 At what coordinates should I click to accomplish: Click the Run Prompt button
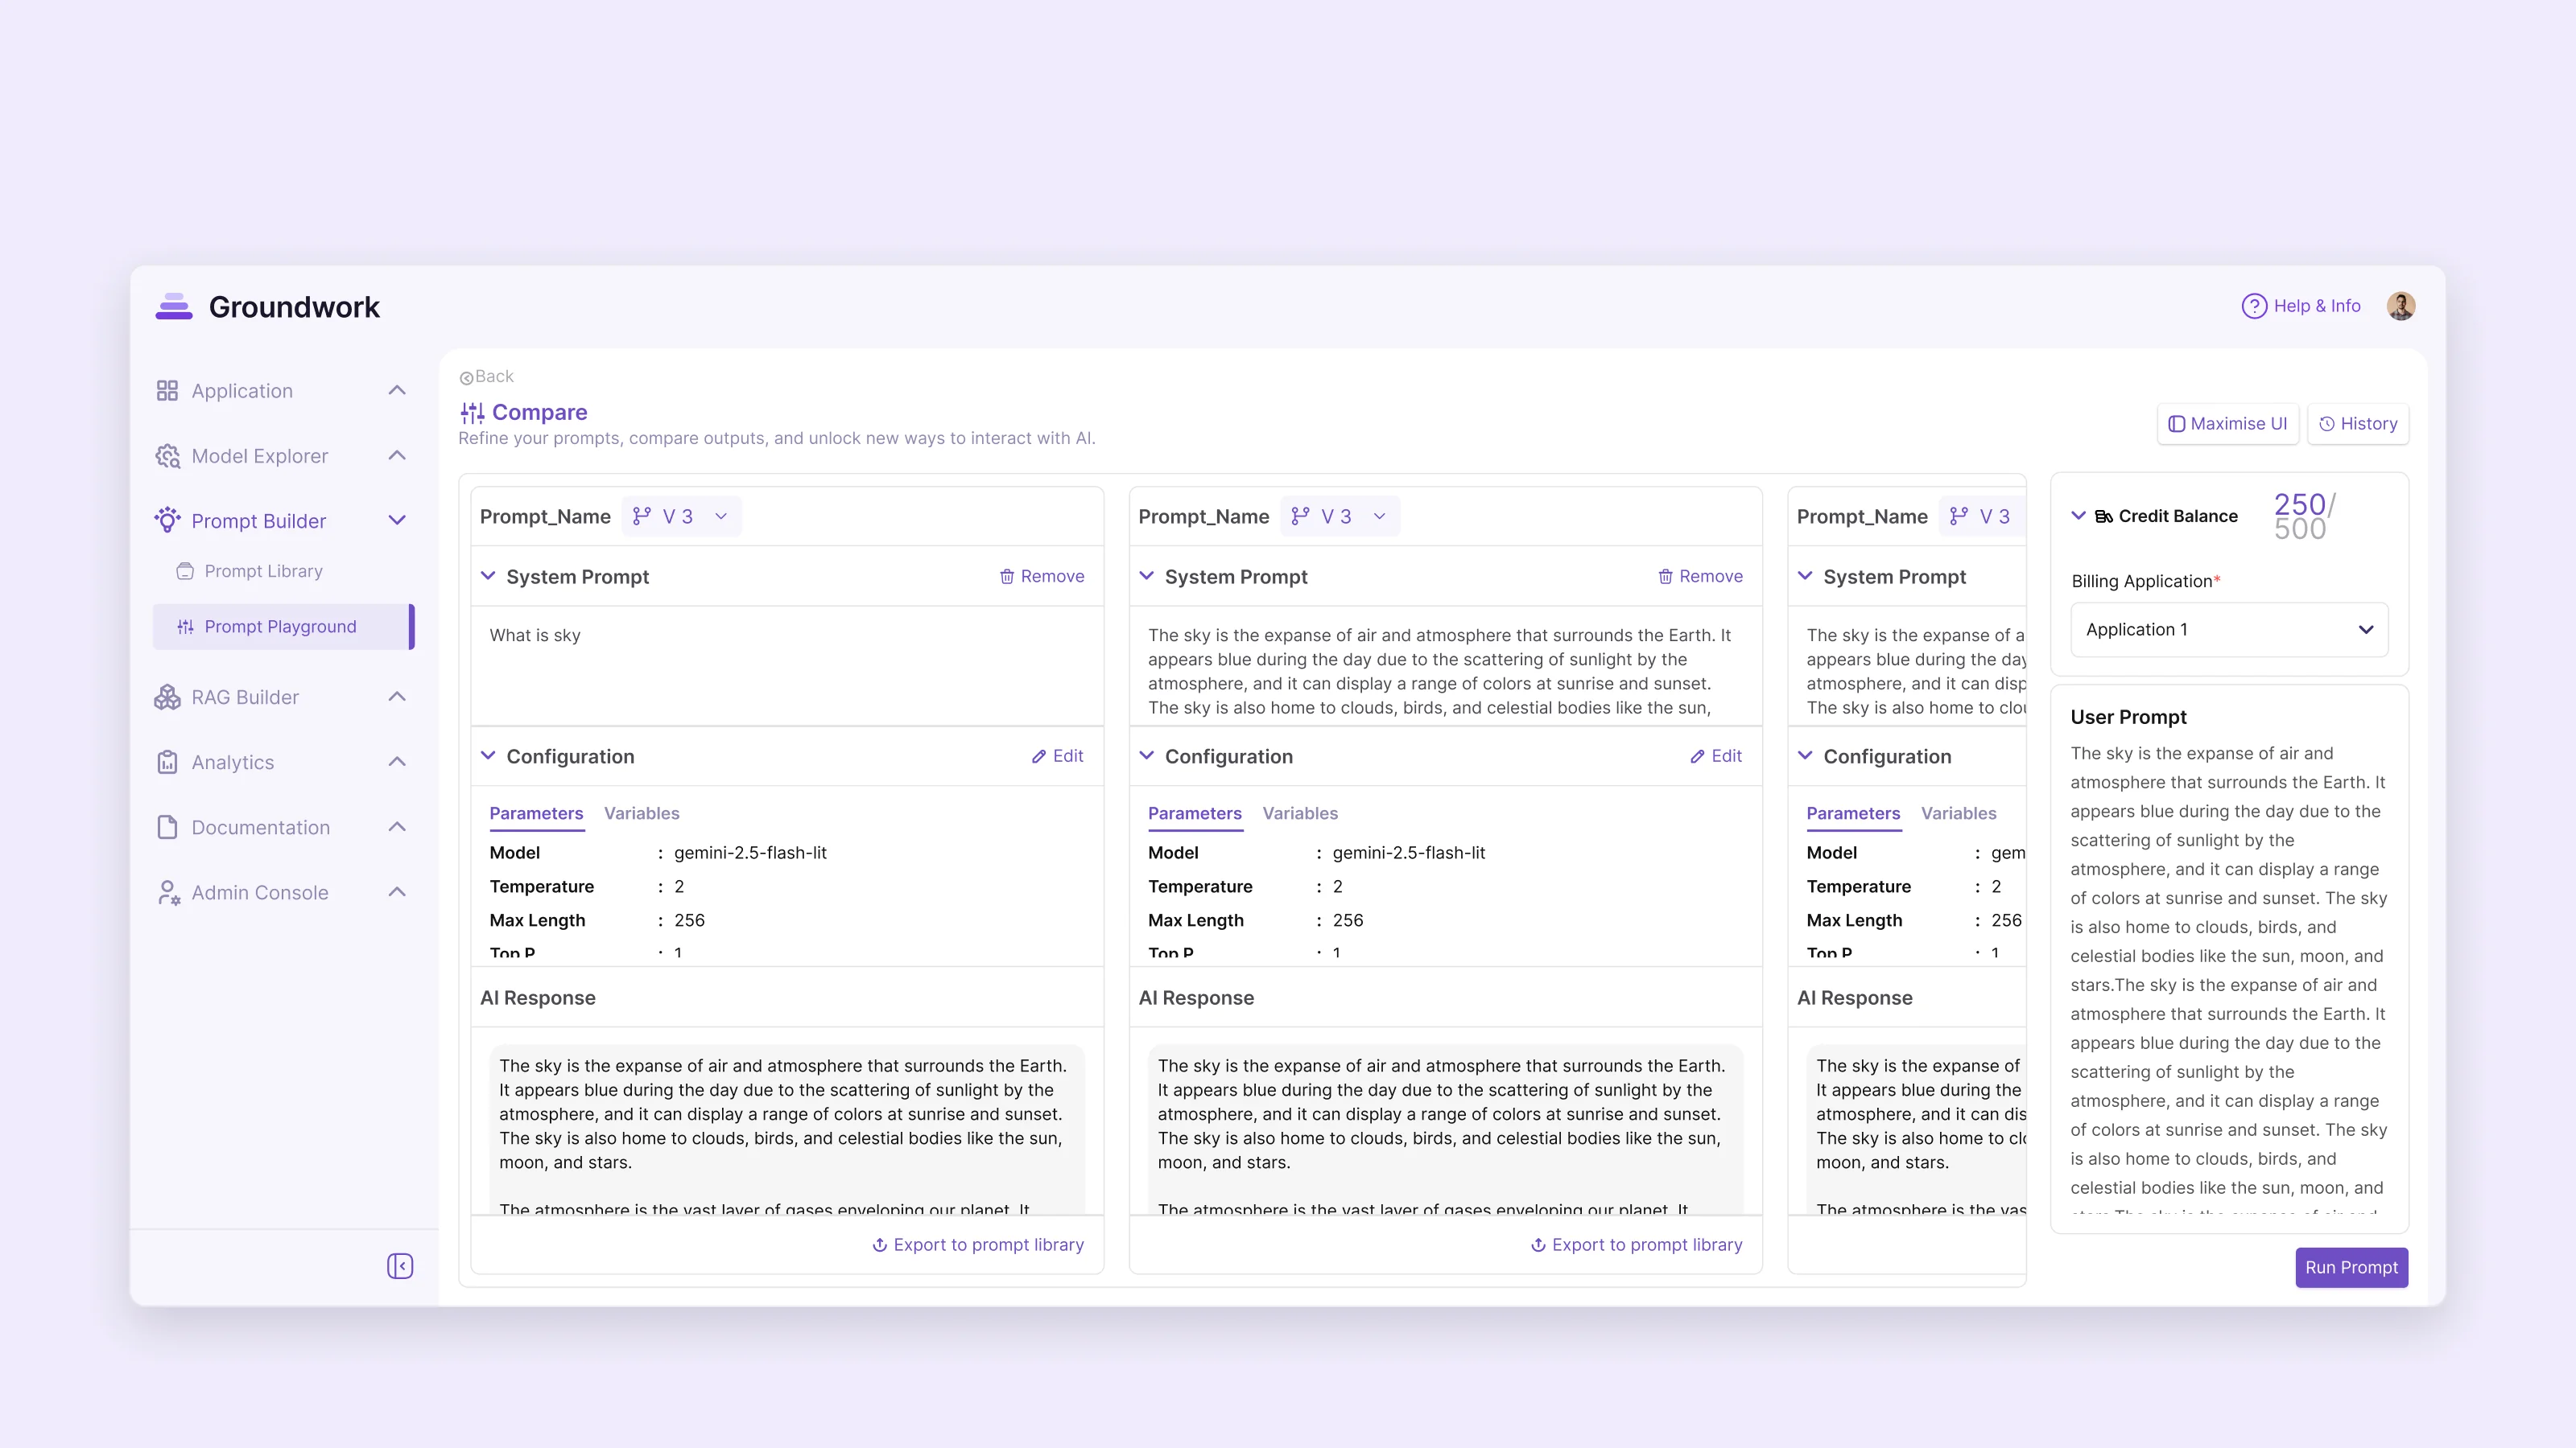coord(2351,1267)
